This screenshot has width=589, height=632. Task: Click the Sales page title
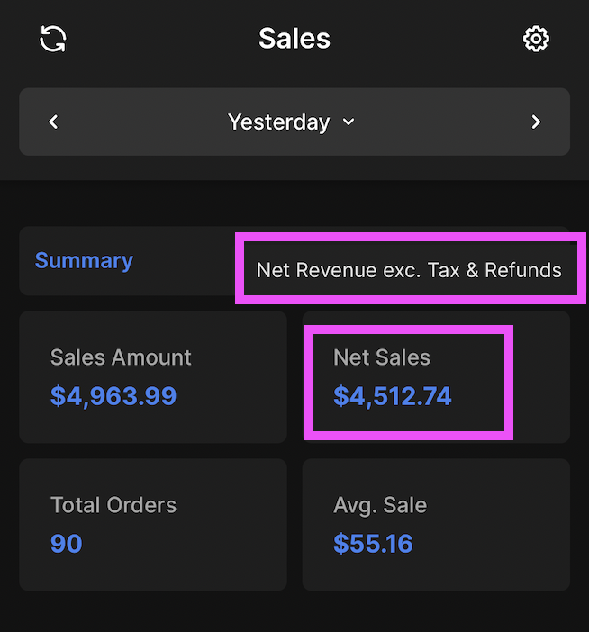pyautogui.click(x=294, y=39)
